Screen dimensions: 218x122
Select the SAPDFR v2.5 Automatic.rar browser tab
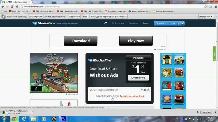click(x=16, y=2)
